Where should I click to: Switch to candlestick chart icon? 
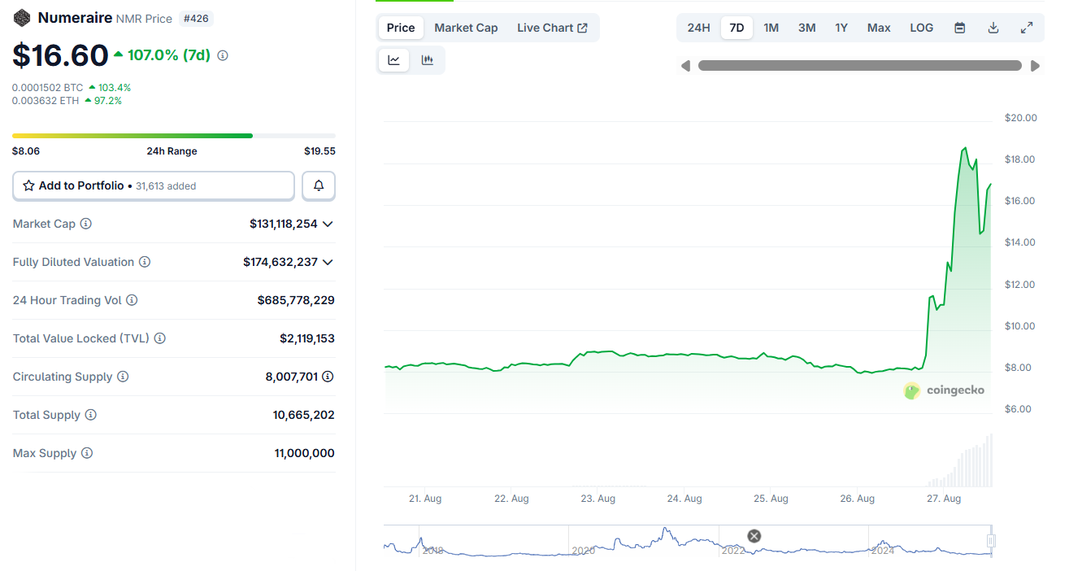click(x=428, y=60)
